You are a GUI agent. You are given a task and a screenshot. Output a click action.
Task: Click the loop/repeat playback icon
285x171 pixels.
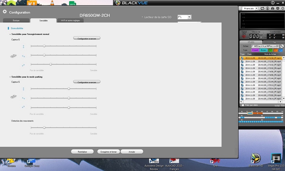[262, 8]
